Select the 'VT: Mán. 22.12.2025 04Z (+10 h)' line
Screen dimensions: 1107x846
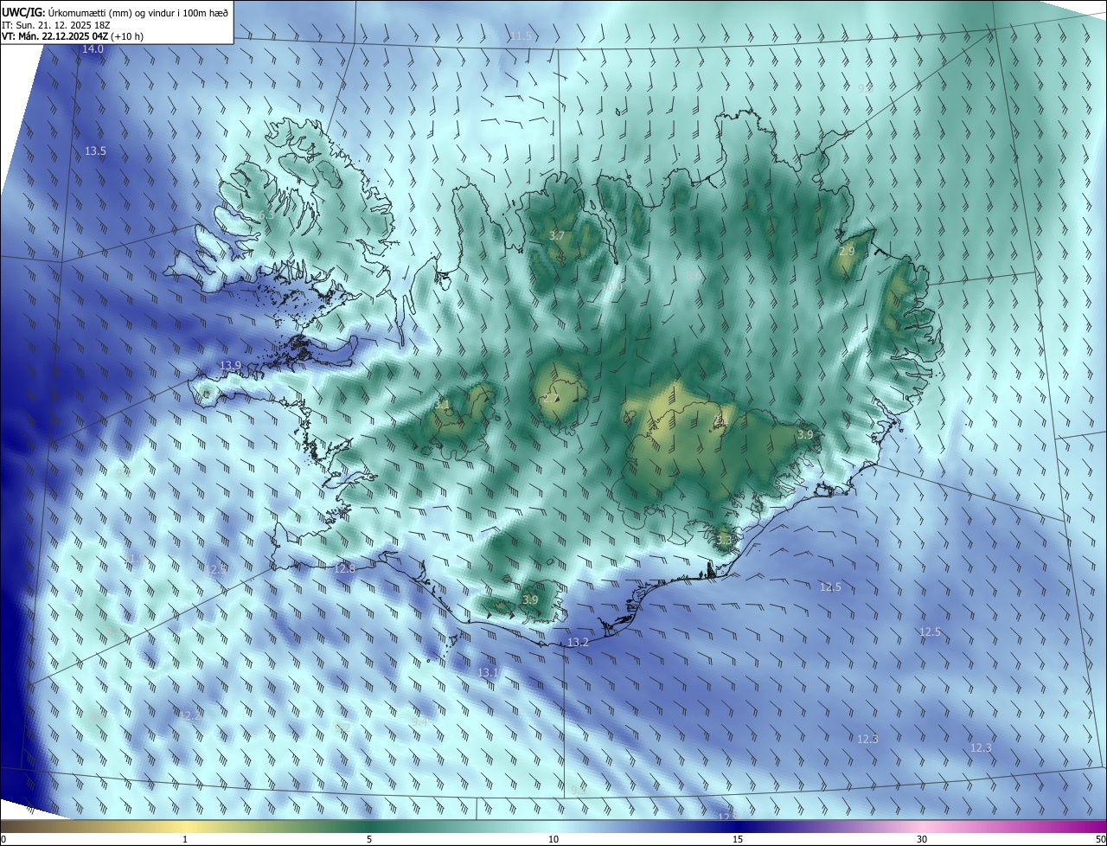pyautogui.click(x=74, y=35)
